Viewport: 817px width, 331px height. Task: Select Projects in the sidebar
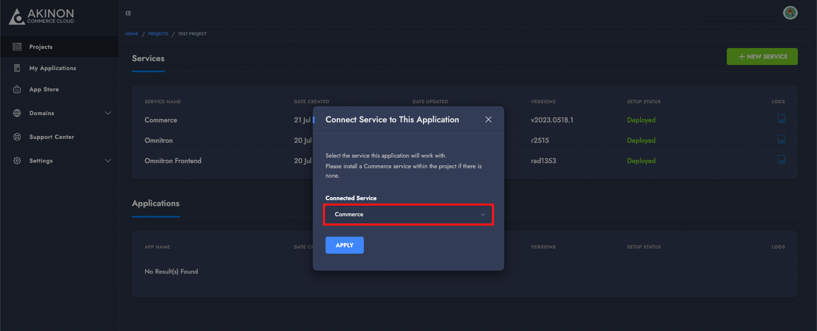41,47
